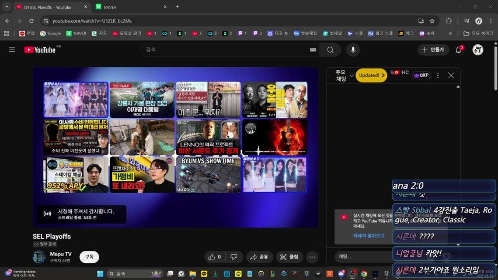Open the notifications bell
This screenshot has width=498, height=280.
coord(459,50)
